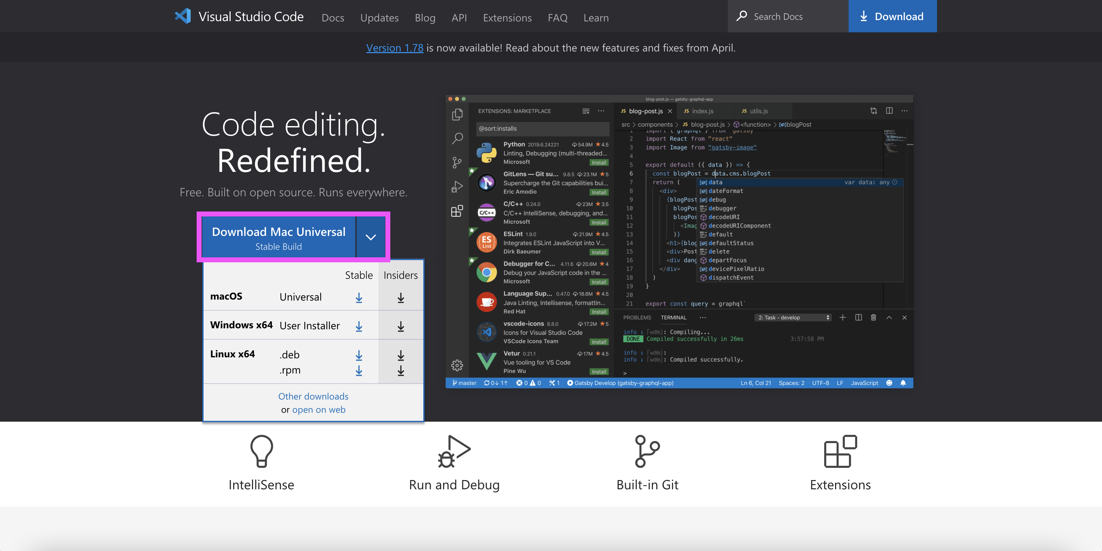Download Linux .rpm Insiders build arrow
Image resolution: width=1102 pixels, height=551 pixels.
[x=401, y=371]
